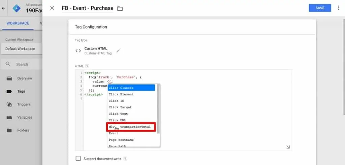Image resolution: width=345 pixels, height=165 pixels.
Task: Switch to the WORKSPACE tab
Action: tap(18, 23)
